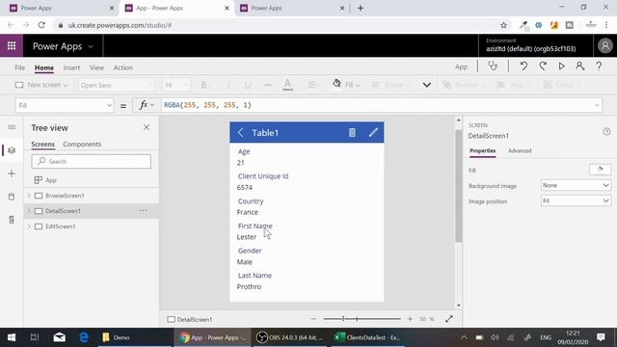Image resolution: width=617 pixels, height=347 pixels.
Task: Preview the app with the play icon
Action: (561, 67)
